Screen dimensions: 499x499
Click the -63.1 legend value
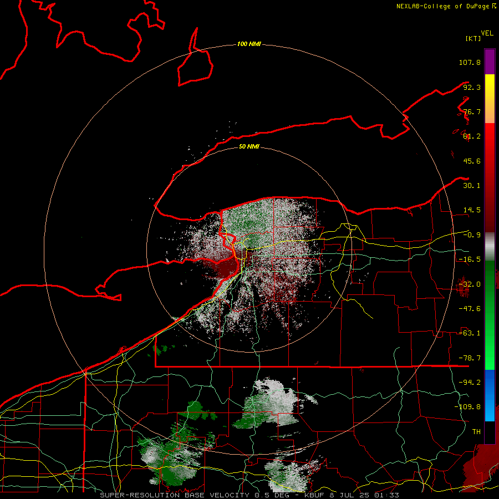[470, 333]
